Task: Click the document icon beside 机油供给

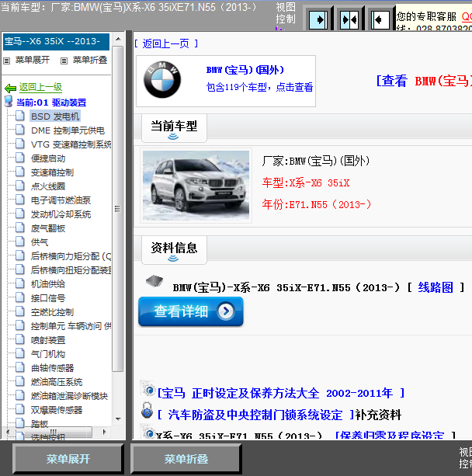Action: pos(19,283)
